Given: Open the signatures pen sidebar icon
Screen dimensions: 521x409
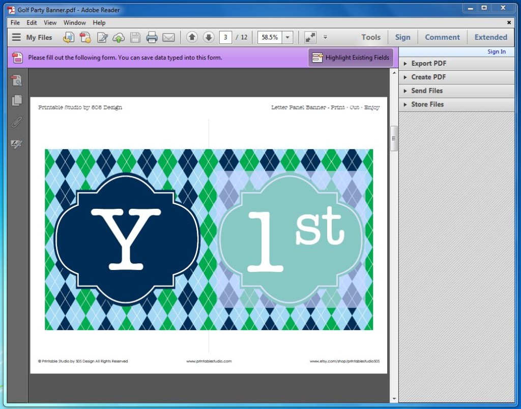Looking at the screenshot, I should (17, 144).
